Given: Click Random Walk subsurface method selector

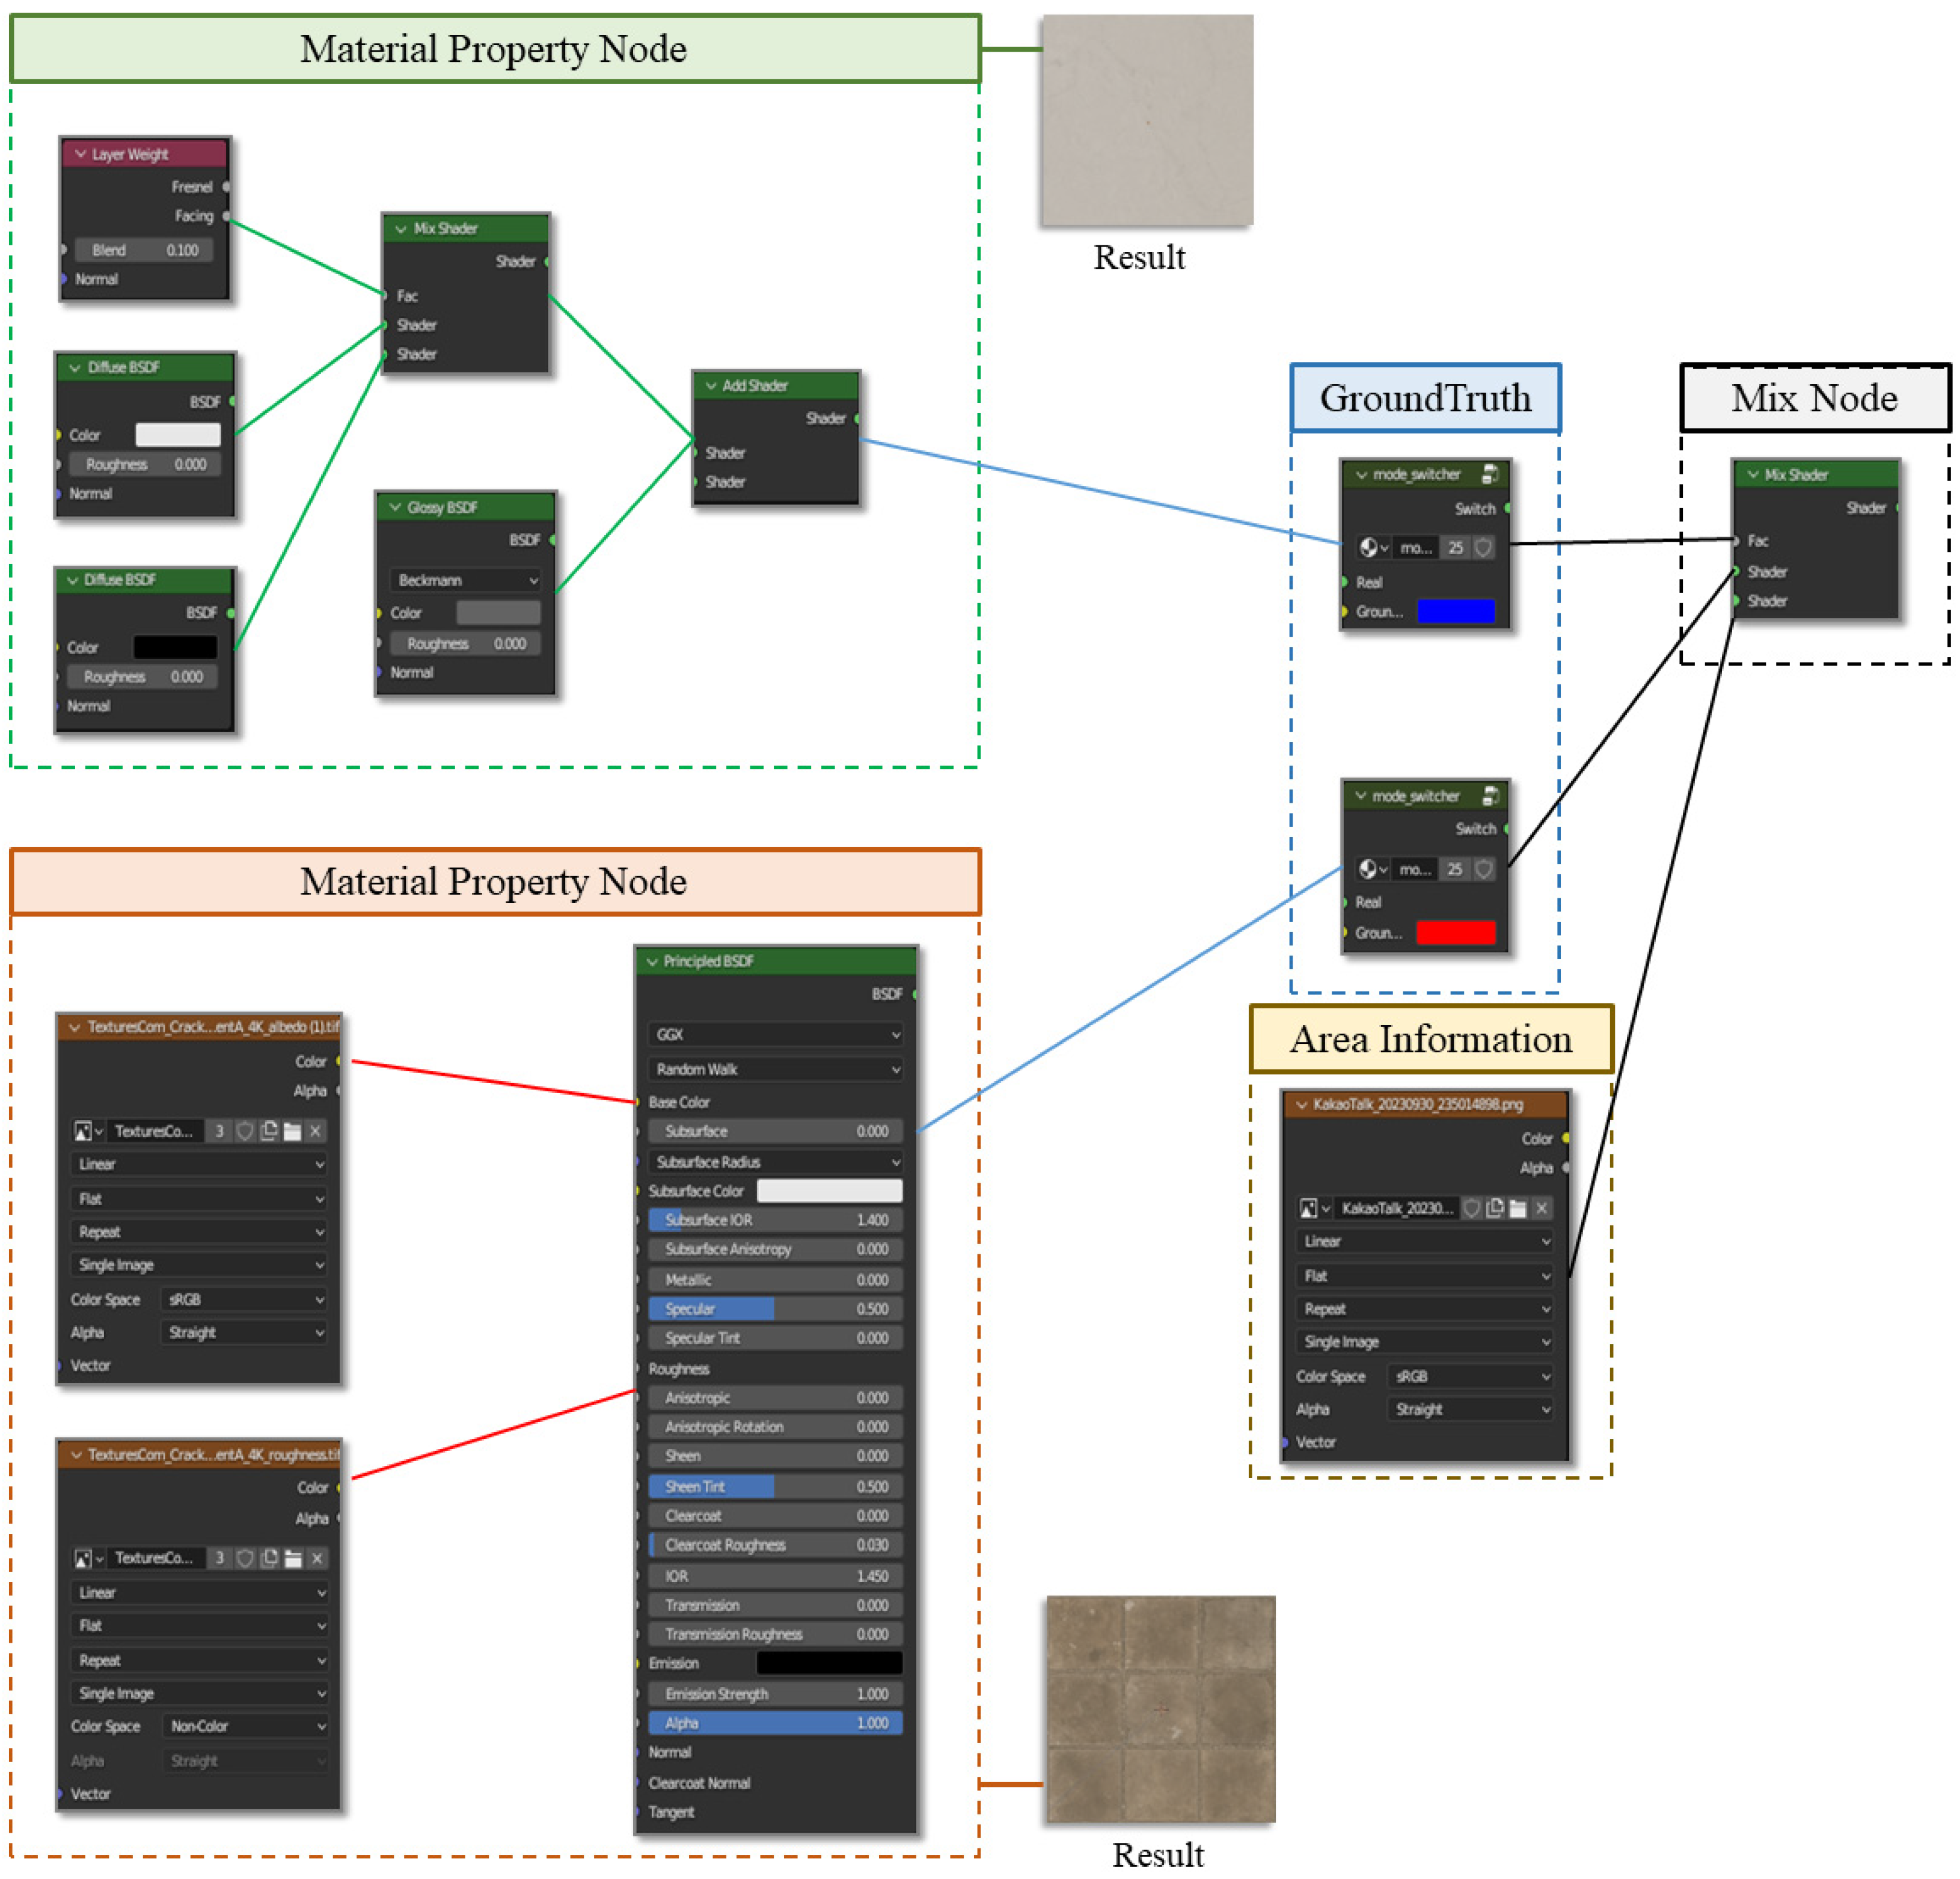Looking at the screenshot, I should tap(775, 1069).
